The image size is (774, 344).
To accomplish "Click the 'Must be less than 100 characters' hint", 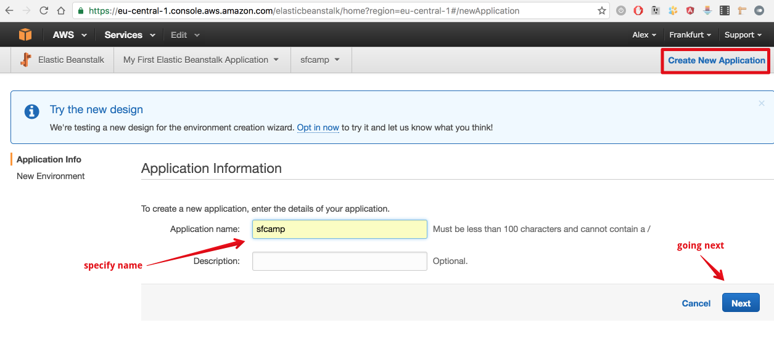I will click(x=541, y=229).
